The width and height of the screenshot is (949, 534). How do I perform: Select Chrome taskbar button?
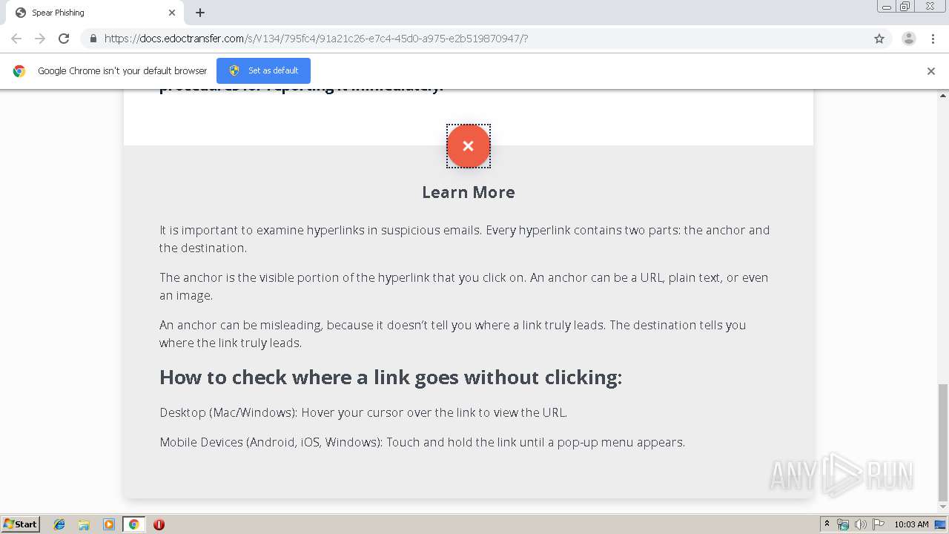click(133, 524)
